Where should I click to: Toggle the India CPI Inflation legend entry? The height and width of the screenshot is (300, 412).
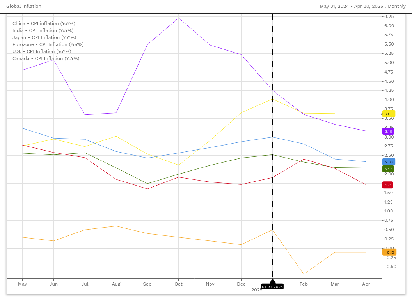[43, 30]
